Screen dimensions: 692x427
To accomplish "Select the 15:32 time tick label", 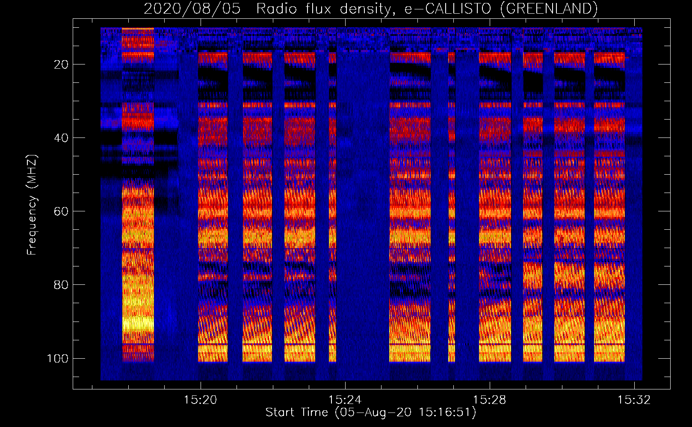I will (x=634, y=400).
